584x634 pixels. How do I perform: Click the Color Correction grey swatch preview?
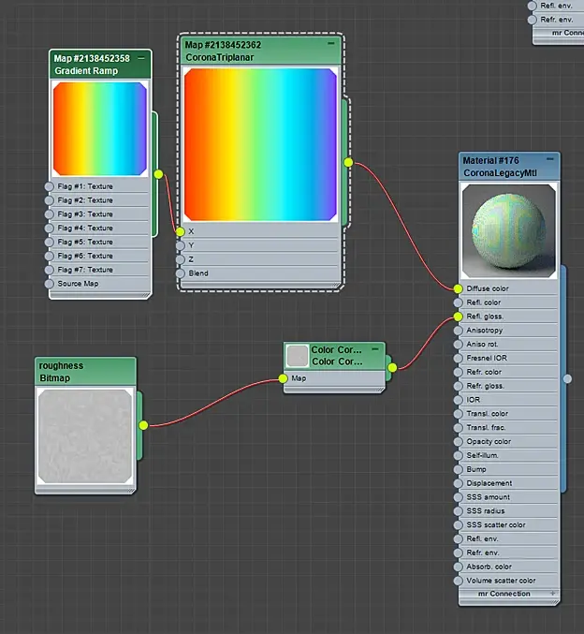tap(298, 356)
